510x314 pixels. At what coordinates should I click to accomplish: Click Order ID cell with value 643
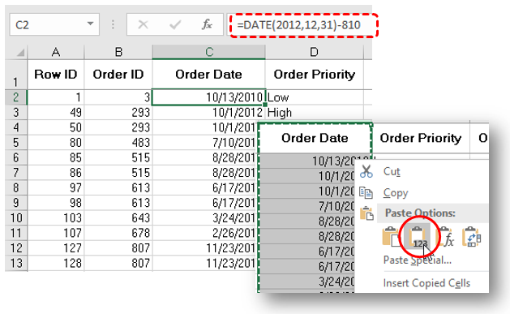click(x=118, y=217)
